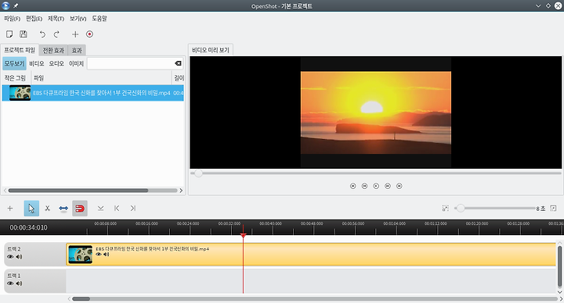Add a track with timeline plus icon

click(x=10, y=209)
